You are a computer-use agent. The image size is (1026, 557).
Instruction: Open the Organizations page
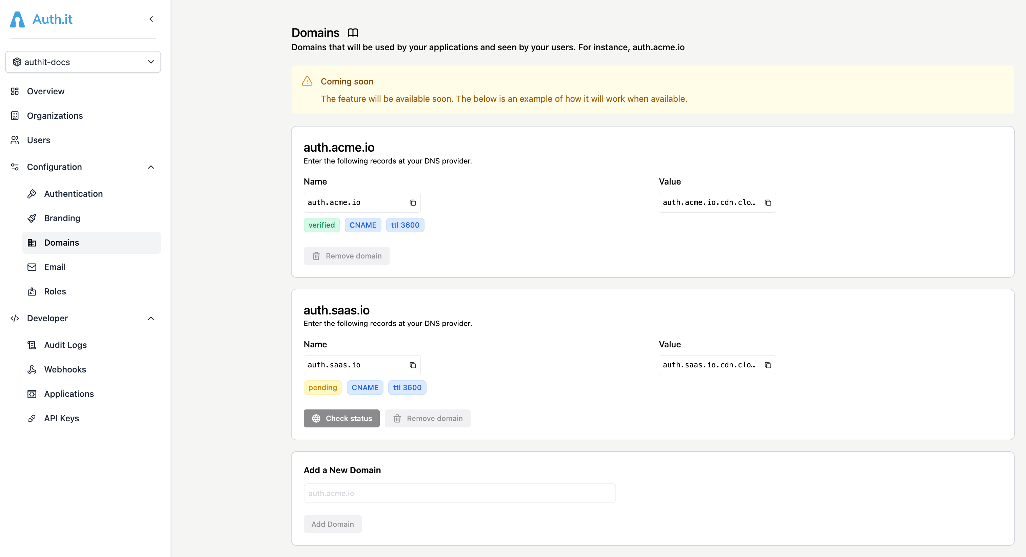tap(55, 116)
